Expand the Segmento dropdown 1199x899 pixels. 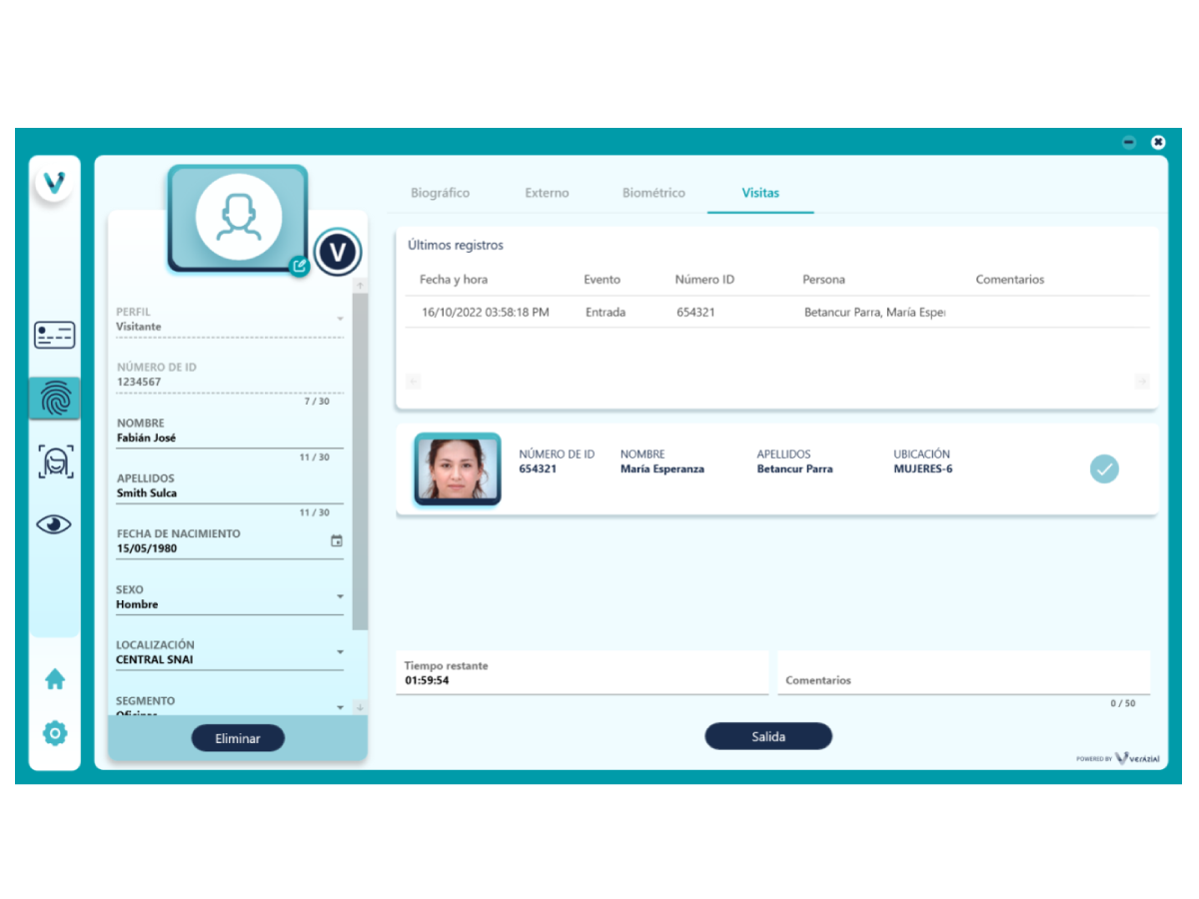pyautogui.click(x=340, y=707)
